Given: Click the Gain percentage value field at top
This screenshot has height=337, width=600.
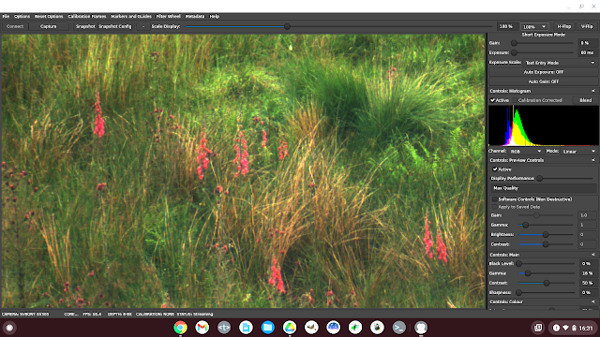Looking at the screenshot, I should coord(587,43).
